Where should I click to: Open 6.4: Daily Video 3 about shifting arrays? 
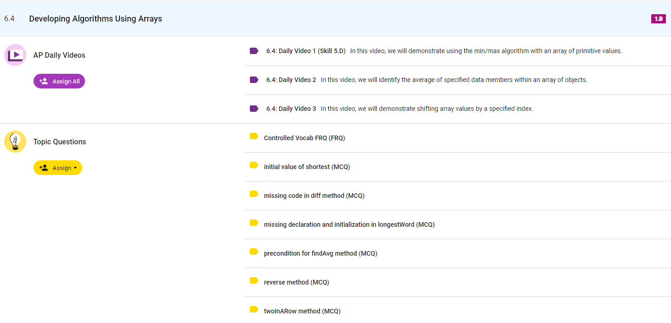click(x=291, y=109)
